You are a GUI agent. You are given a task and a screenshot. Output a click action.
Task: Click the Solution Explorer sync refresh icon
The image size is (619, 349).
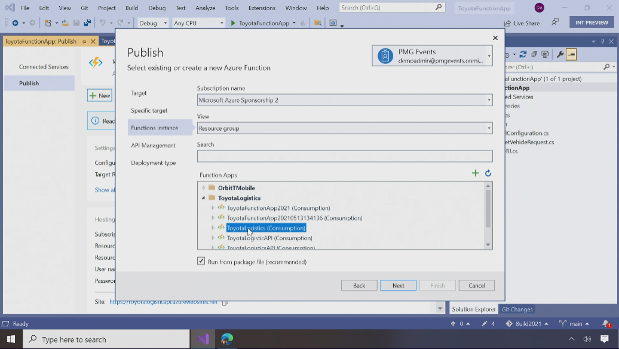523,54
